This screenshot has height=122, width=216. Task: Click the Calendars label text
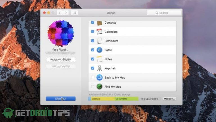[x=111, y=32]
